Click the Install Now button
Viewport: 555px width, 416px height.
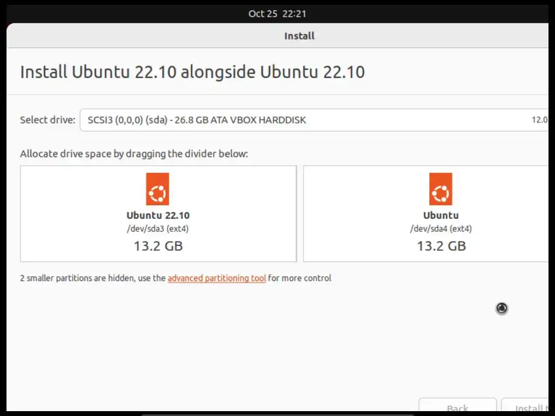click(x=526, y=408)
